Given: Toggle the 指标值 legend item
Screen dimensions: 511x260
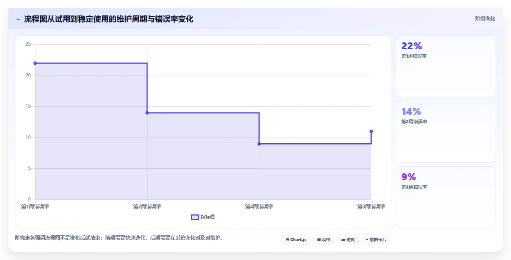Looking at the screenshot, I should click(x=203, y=217).
